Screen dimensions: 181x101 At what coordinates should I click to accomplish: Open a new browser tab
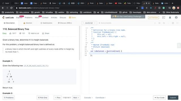click(x=173, y=3)
